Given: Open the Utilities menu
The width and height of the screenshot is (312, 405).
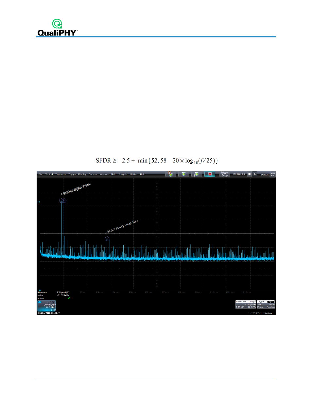Looking at the screenshot, I should (134, 174).
